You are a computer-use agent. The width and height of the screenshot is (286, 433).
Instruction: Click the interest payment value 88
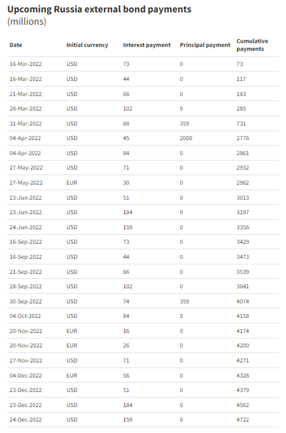126,123
